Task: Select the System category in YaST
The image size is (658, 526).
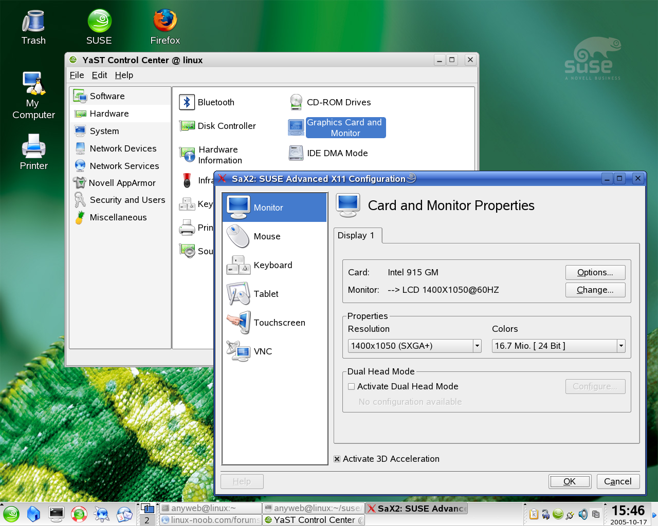Action: tap(120, 131)
